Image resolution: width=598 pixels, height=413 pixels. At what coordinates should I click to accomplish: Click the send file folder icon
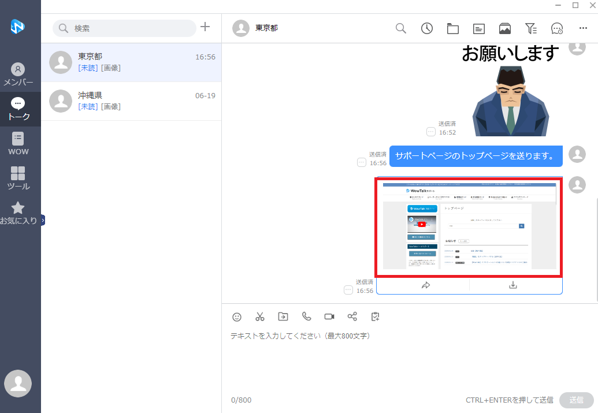tap(283, 317)
